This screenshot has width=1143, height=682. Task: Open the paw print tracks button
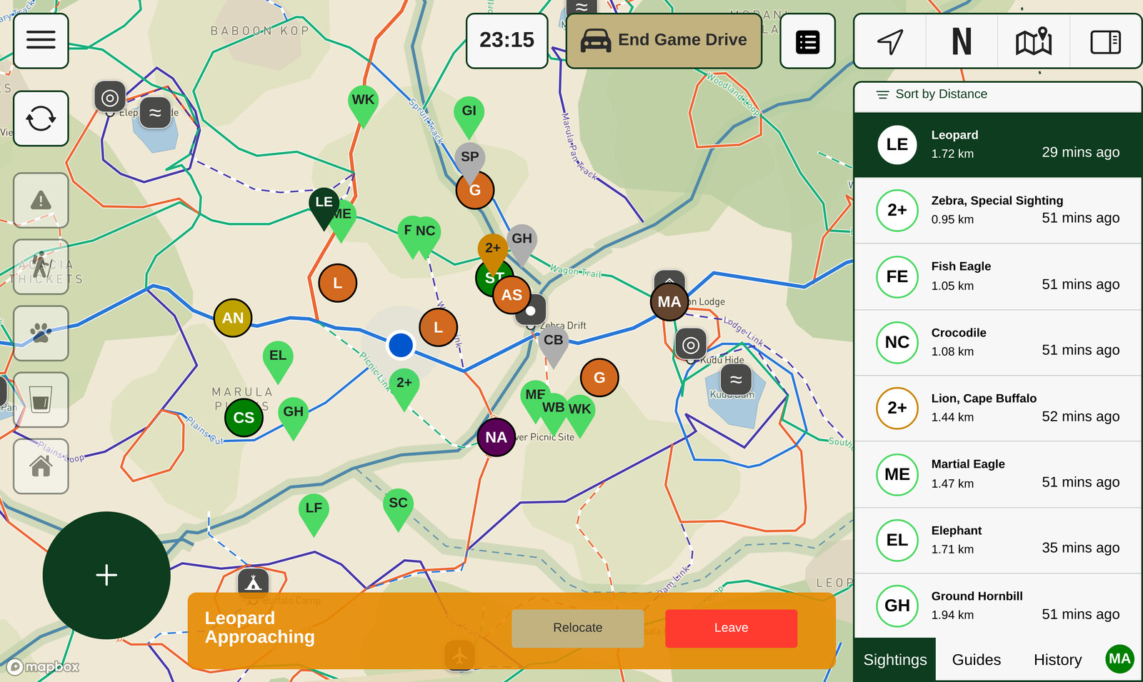[x=41, y=333]
